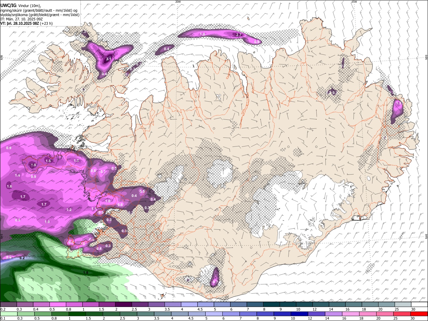Click the 'slydda/snjókoma' legend description line
The width and height of the screenshot is (428, 321).
click(x=40, y=15)
